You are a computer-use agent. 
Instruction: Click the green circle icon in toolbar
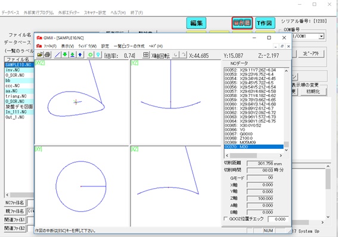[x=91, y=55]
